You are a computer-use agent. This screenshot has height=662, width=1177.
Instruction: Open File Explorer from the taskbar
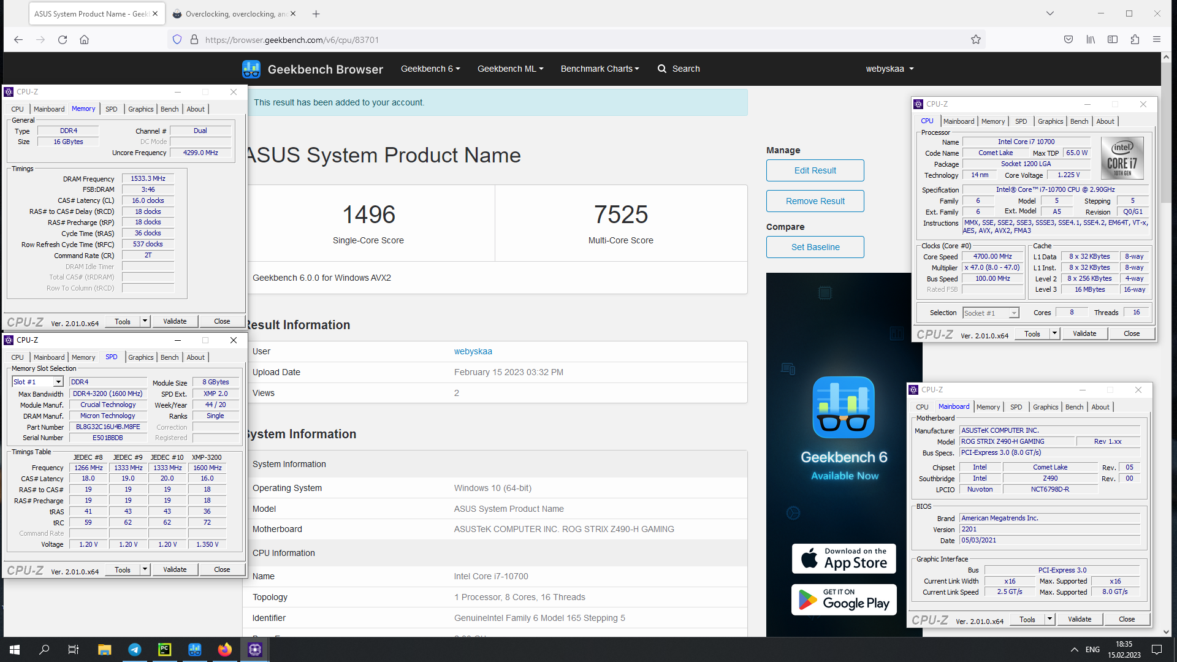(x=104, y=650)
